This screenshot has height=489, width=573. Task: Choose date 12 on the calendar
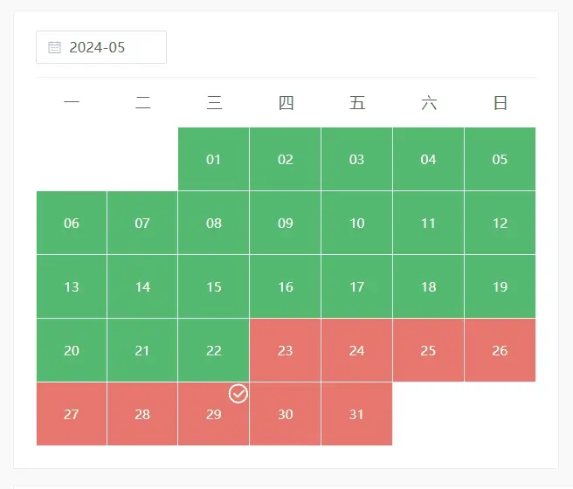[x=500, y=223]
